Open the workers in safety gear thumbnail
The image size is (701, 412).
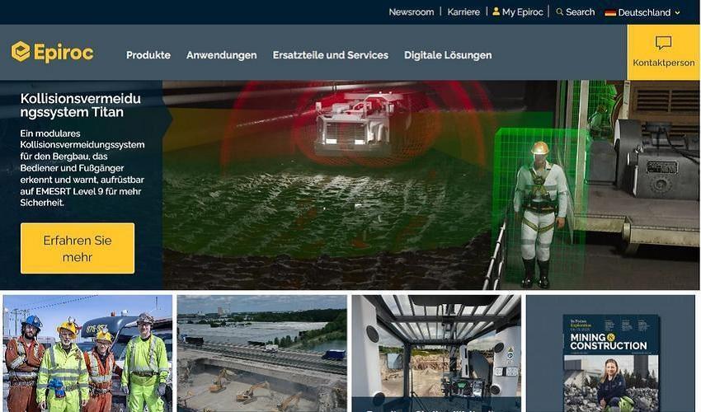87,353
